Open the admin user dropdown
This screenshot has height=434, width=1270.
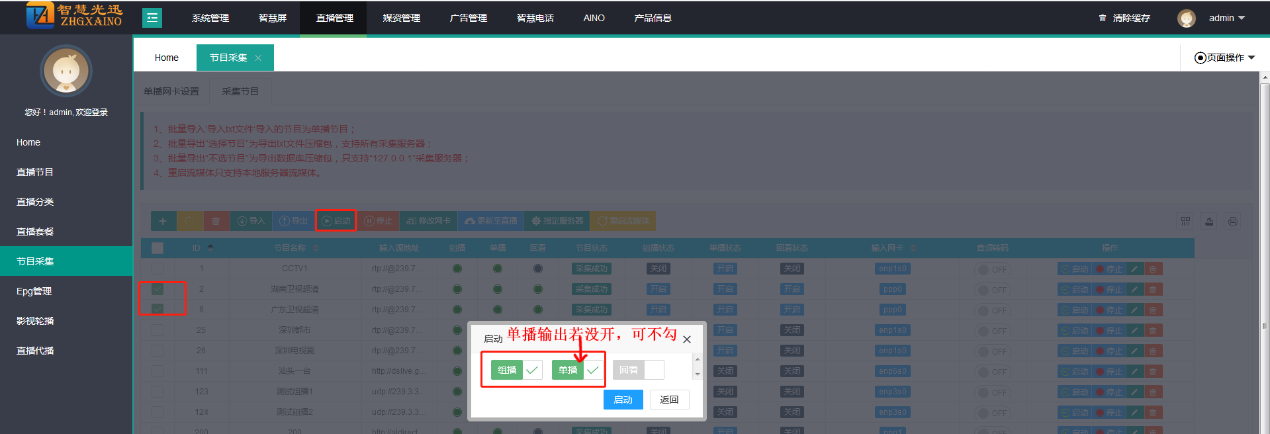point(1226,19)
